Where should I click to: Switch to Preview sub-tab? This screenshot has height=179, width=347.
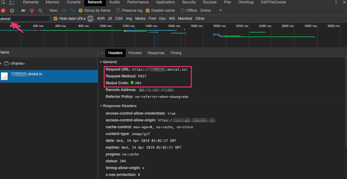click(x=135, y=53)
